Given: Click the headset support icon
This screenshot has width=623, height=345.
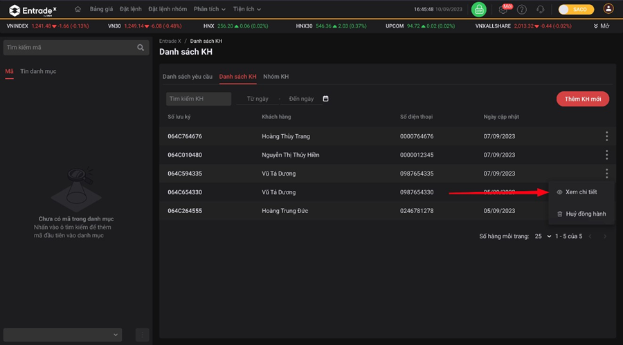Looking at the screenshot, I should 541,10.
